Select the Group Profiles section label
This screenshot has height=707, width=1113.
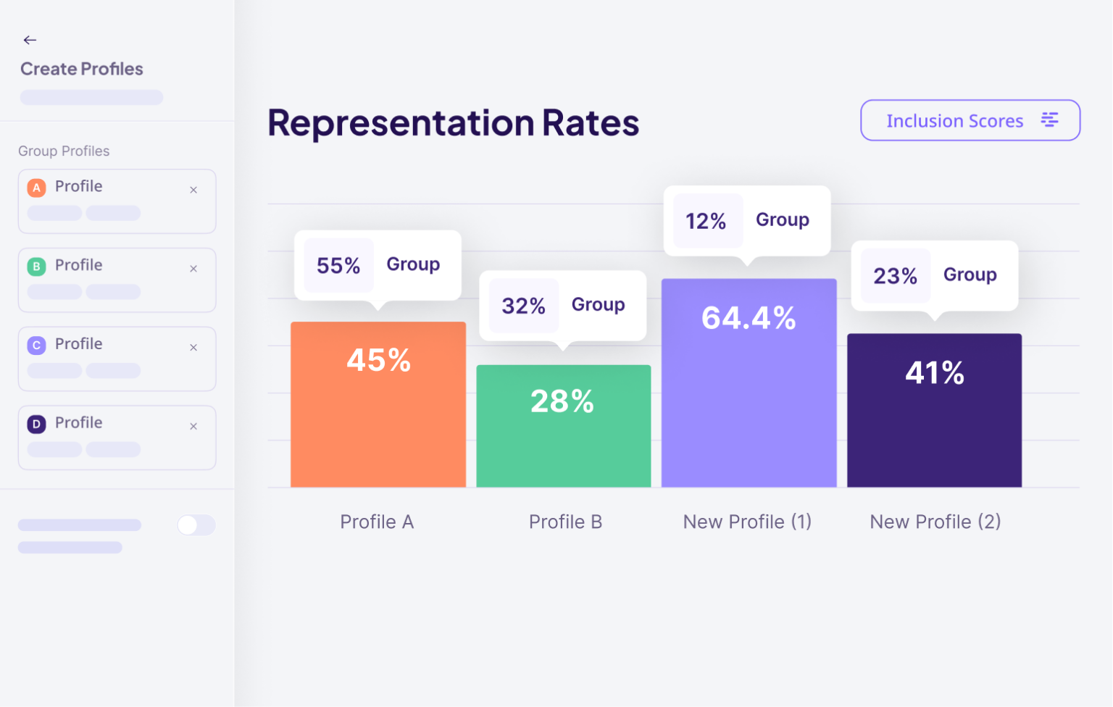tap(64, 151)
